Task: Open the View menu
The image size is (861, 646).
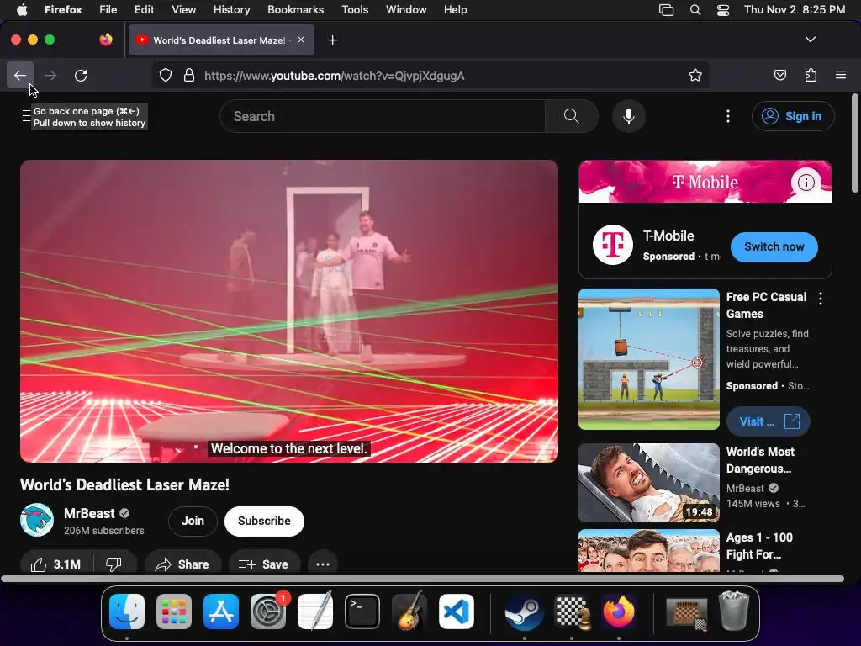Action: (x=183, y=9)
